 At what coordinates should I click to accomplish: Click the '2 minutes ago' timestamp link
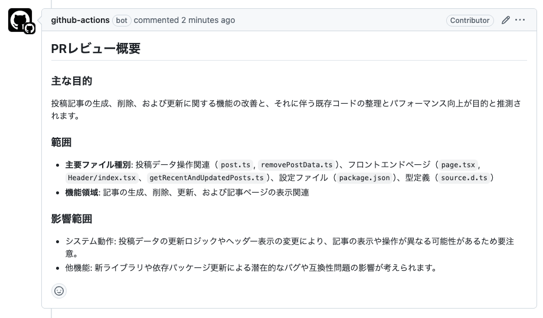(208, 20)
